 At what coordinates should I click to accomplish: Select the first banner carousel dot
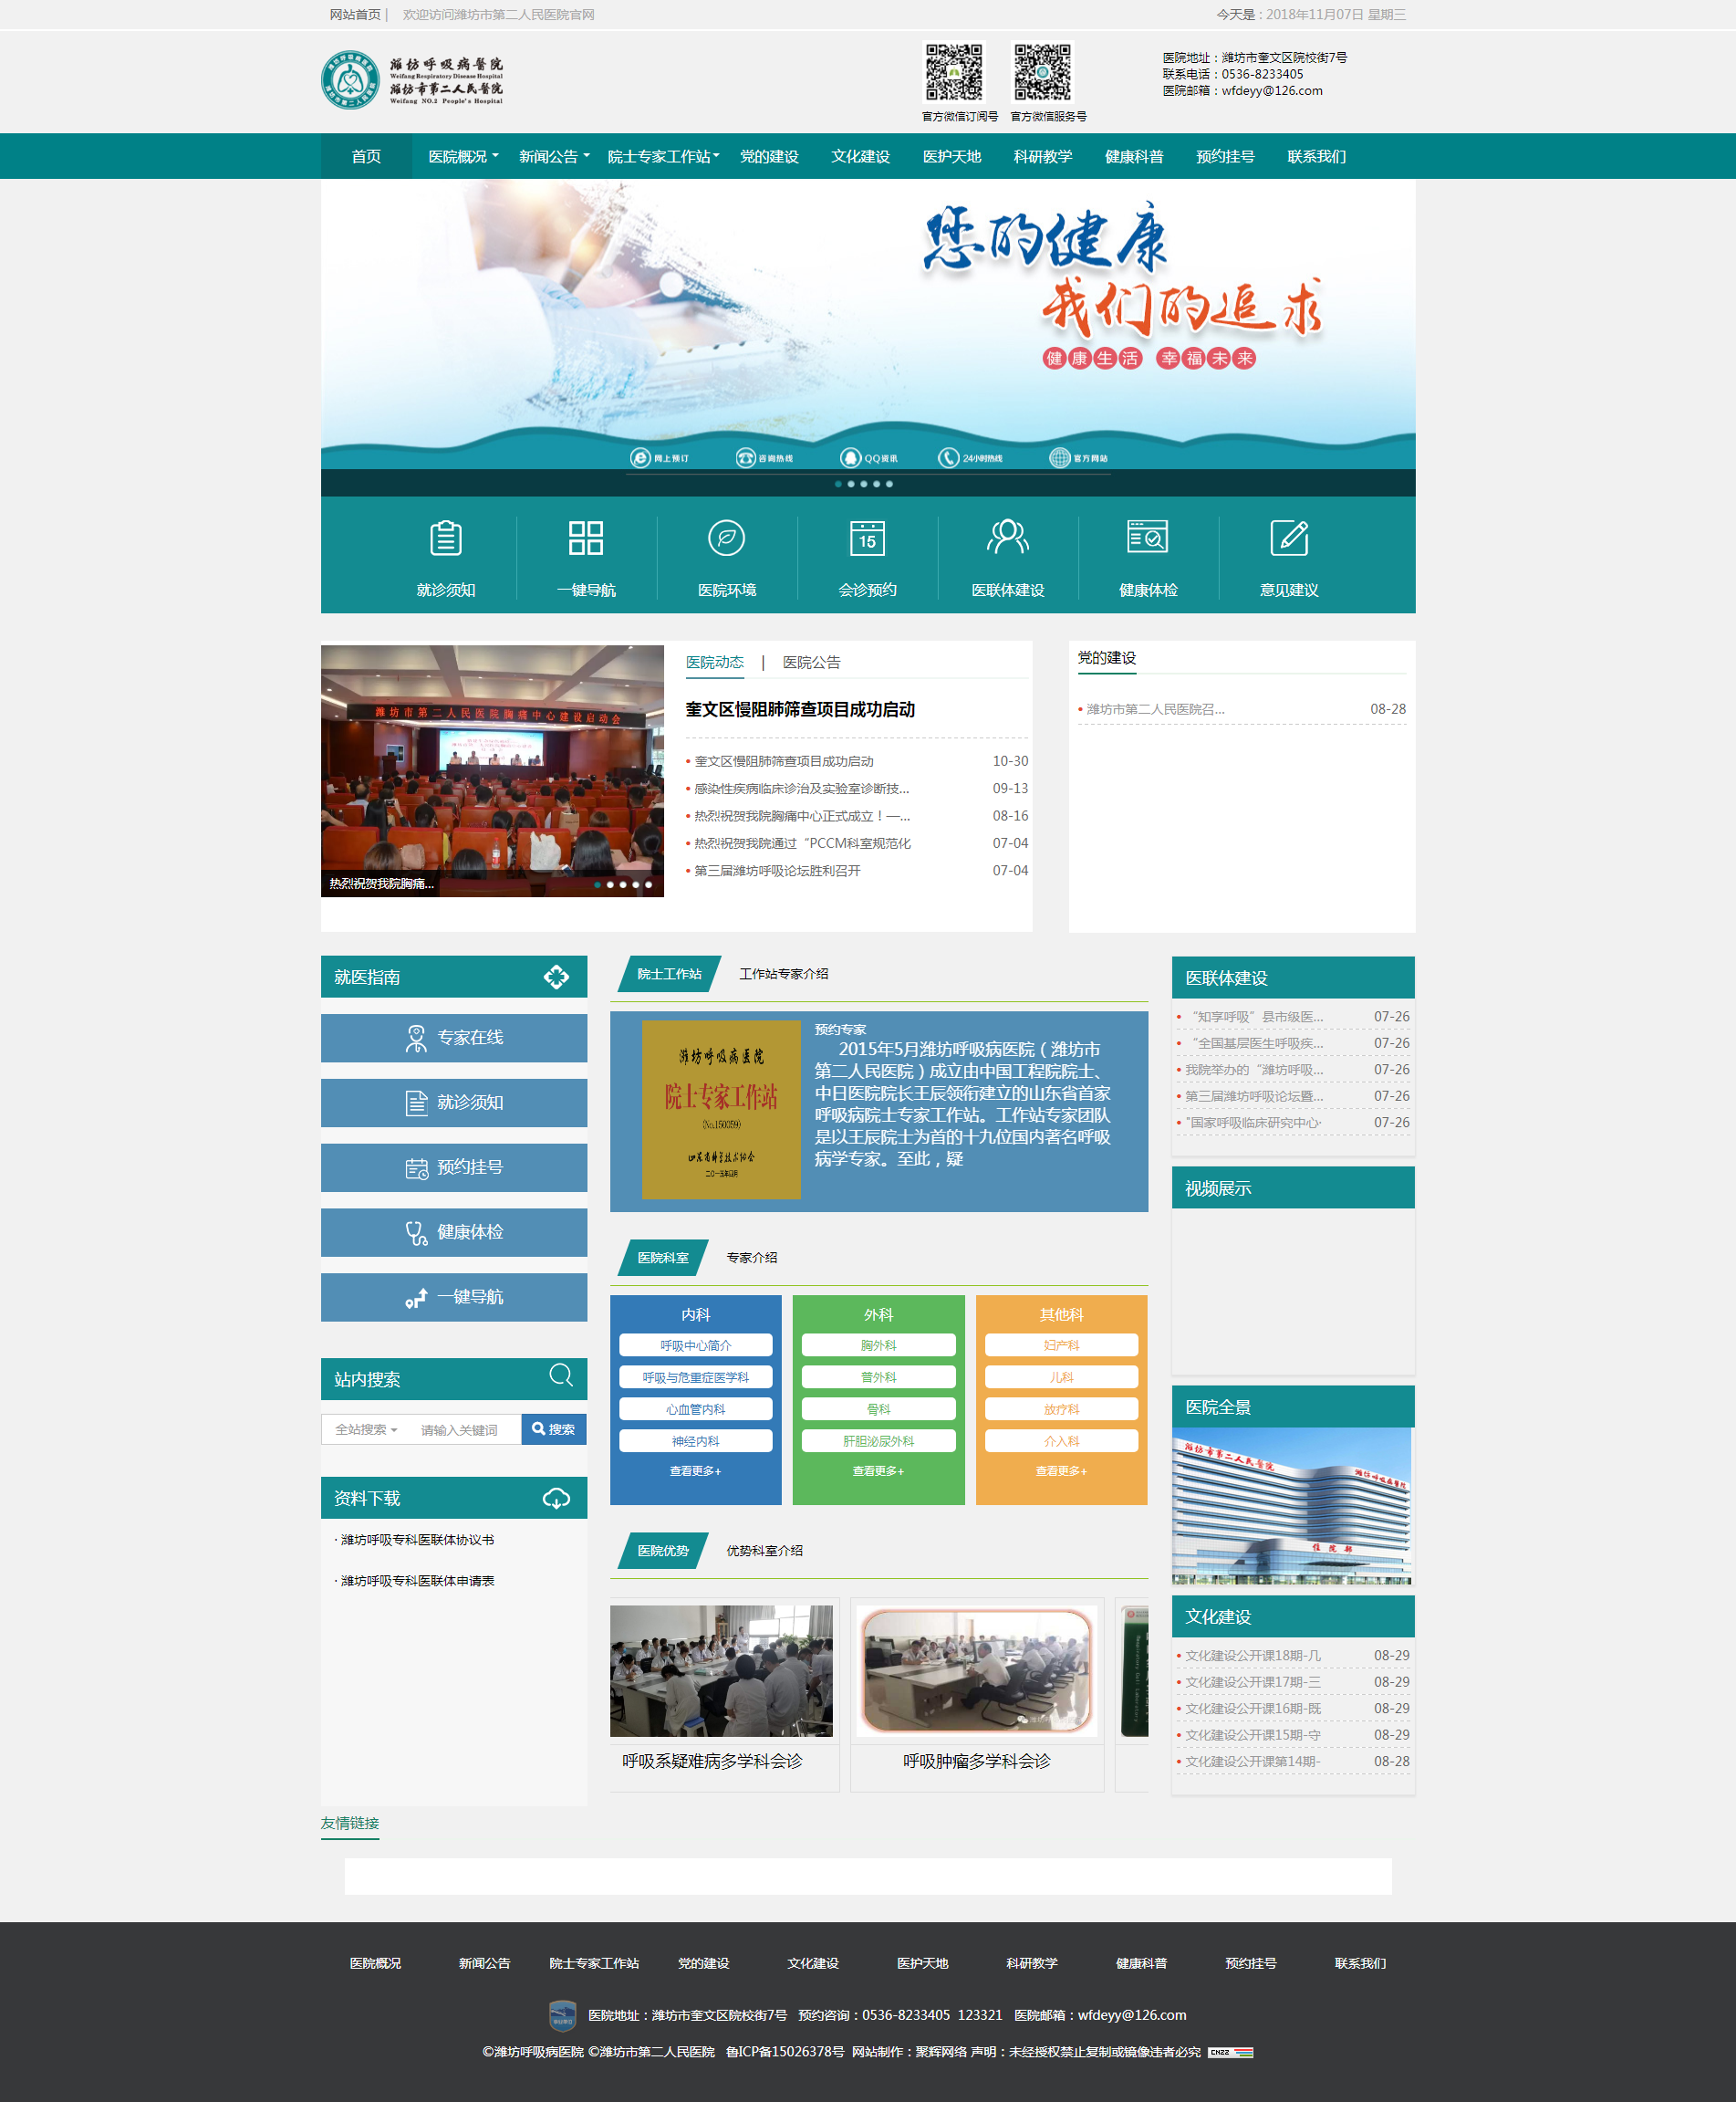click(838, 485)
